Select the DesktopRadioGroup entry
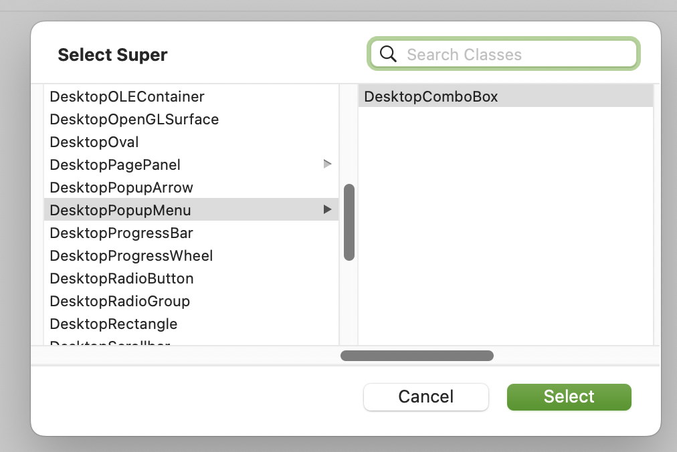This screenshot has width=677, height=452. [x=191, y=301]
